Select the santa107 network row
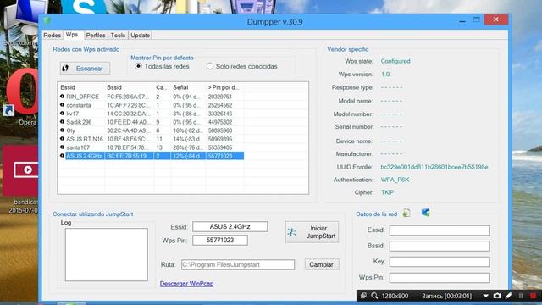 coord(152,147)
